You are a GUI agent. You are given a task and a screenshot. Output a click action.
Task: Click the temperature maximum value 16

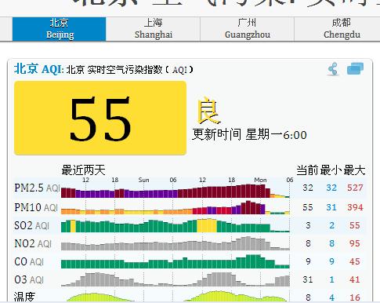click(x=355, y=298)
